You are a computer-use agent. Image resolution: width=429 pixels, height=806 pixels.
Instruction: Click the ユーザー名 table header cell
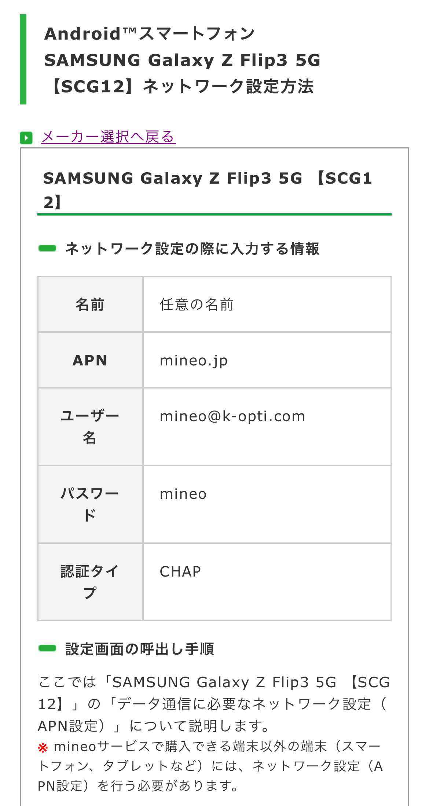(90, 427)
